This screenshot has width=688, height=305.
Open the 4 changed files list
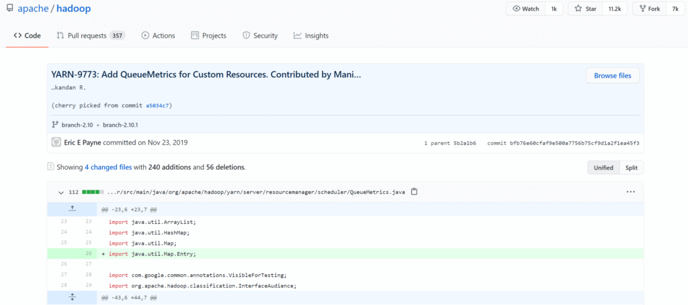coord(108,167)
